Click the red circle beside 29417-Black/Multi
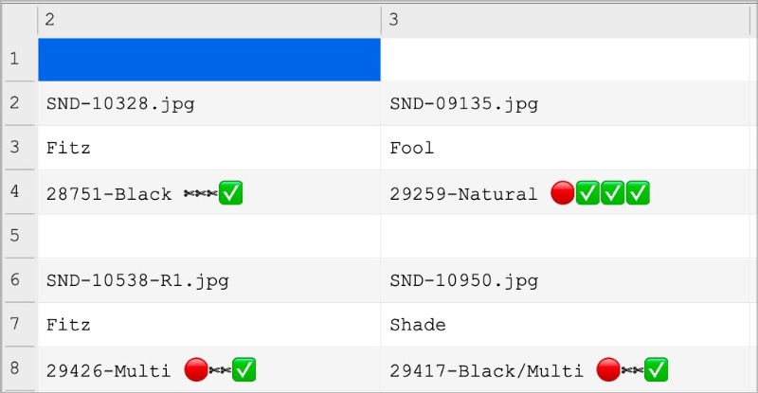The width and height of the screenshot is (758, 393). tap(608, 369)
